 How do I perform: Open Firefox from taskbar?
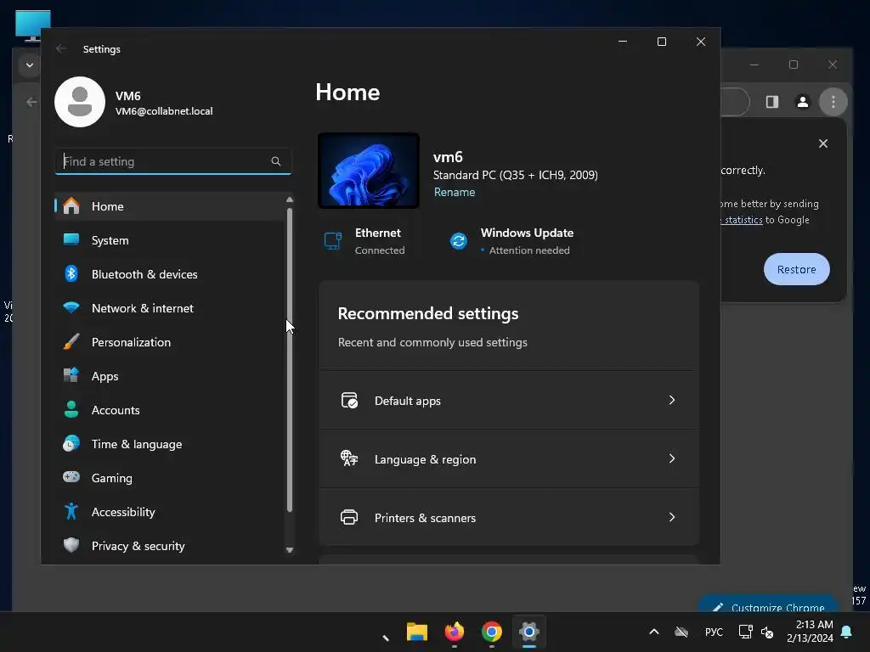(x=455, y=632)
